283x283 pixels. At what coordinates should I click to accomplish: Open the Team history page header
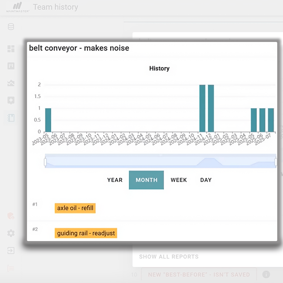coord(55,7)
